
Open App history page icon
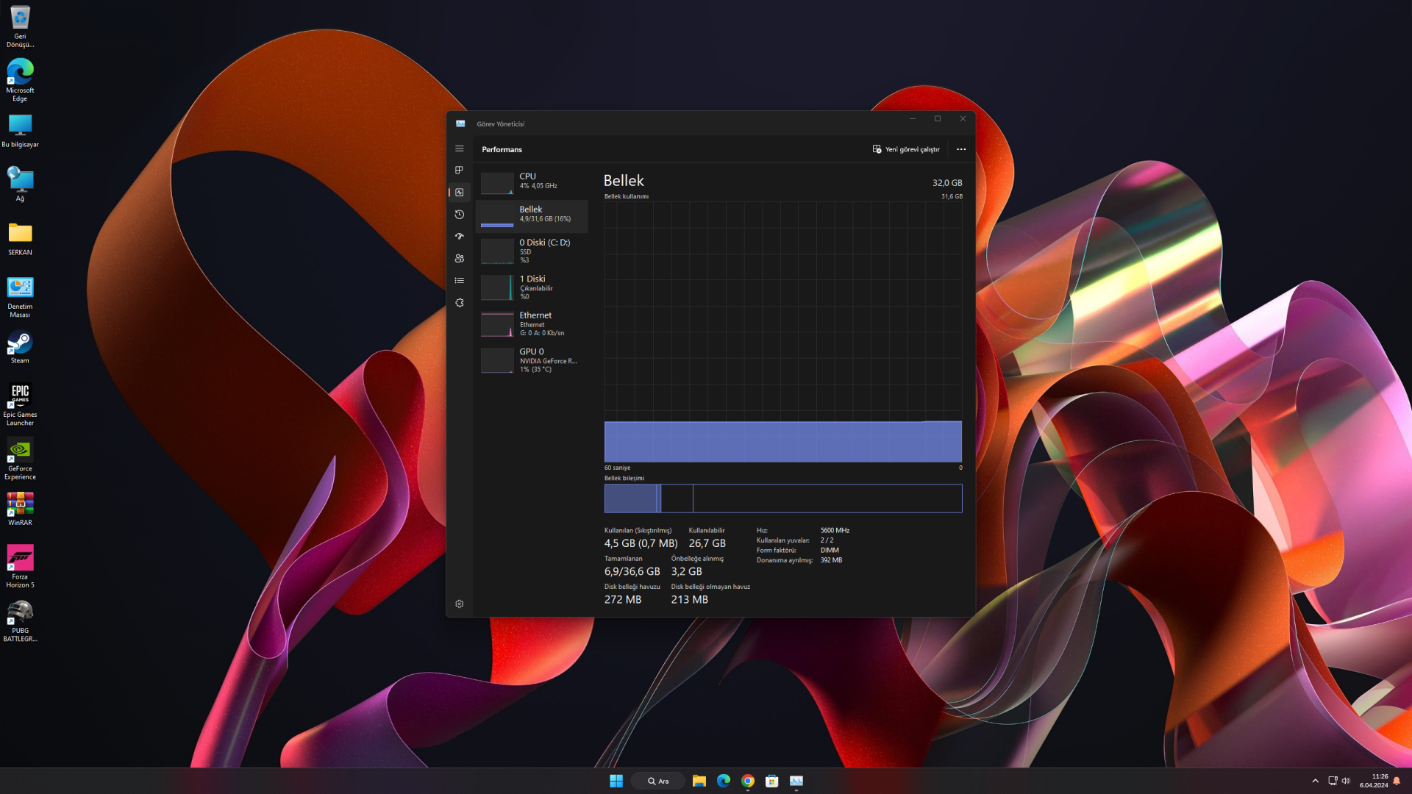tap(459, 214)
